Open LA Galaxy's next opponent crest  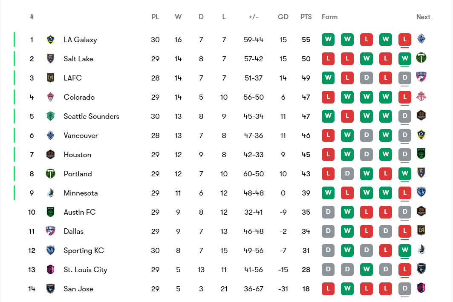tap(421, 39)
